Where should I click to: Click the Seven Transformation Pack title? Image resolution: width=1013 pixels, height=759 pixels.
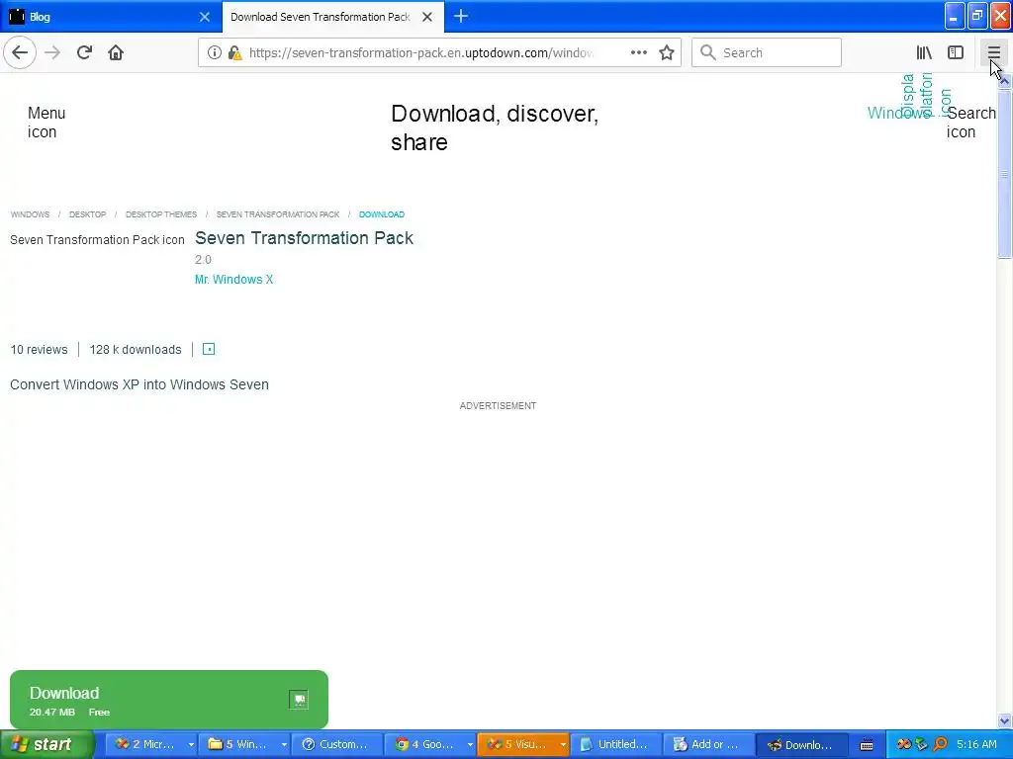[x=304, y=238]
